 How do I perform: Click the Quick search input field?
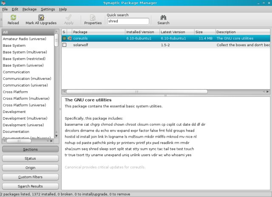pos(128,21)
